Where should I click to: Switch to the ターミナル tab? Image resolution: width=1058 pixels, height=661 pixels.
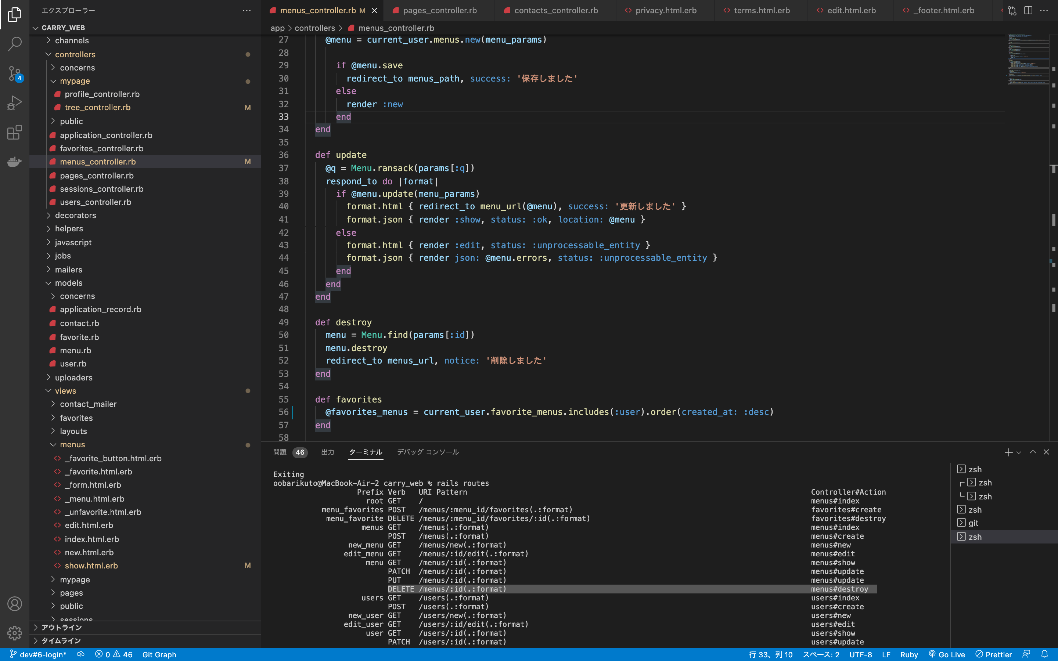366,452
